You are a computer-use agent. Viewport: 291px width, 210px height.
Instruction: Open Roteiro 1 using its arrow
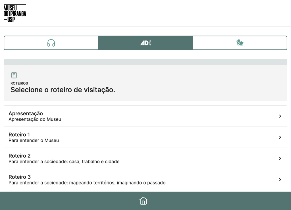tap(280, 137)
